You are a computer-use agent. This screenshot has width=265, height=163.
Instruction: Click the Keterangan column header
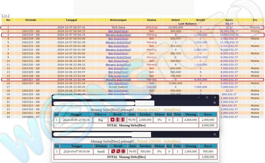pyautogui.click(x=118, y=20)
